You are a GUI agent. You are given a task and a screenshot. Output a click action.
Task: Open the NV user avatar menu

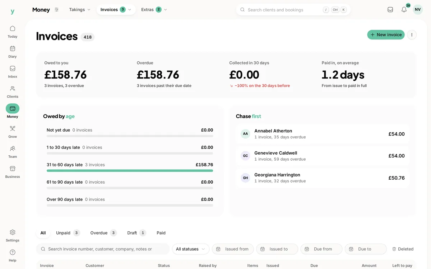click(418, 10)
